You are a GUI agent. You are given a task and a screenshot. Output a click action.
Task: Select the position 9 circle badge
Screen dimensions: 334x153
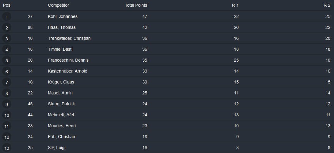7,104
